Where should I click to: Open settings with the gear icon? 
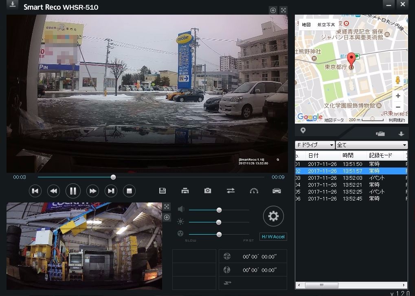(x=273, y=216)
